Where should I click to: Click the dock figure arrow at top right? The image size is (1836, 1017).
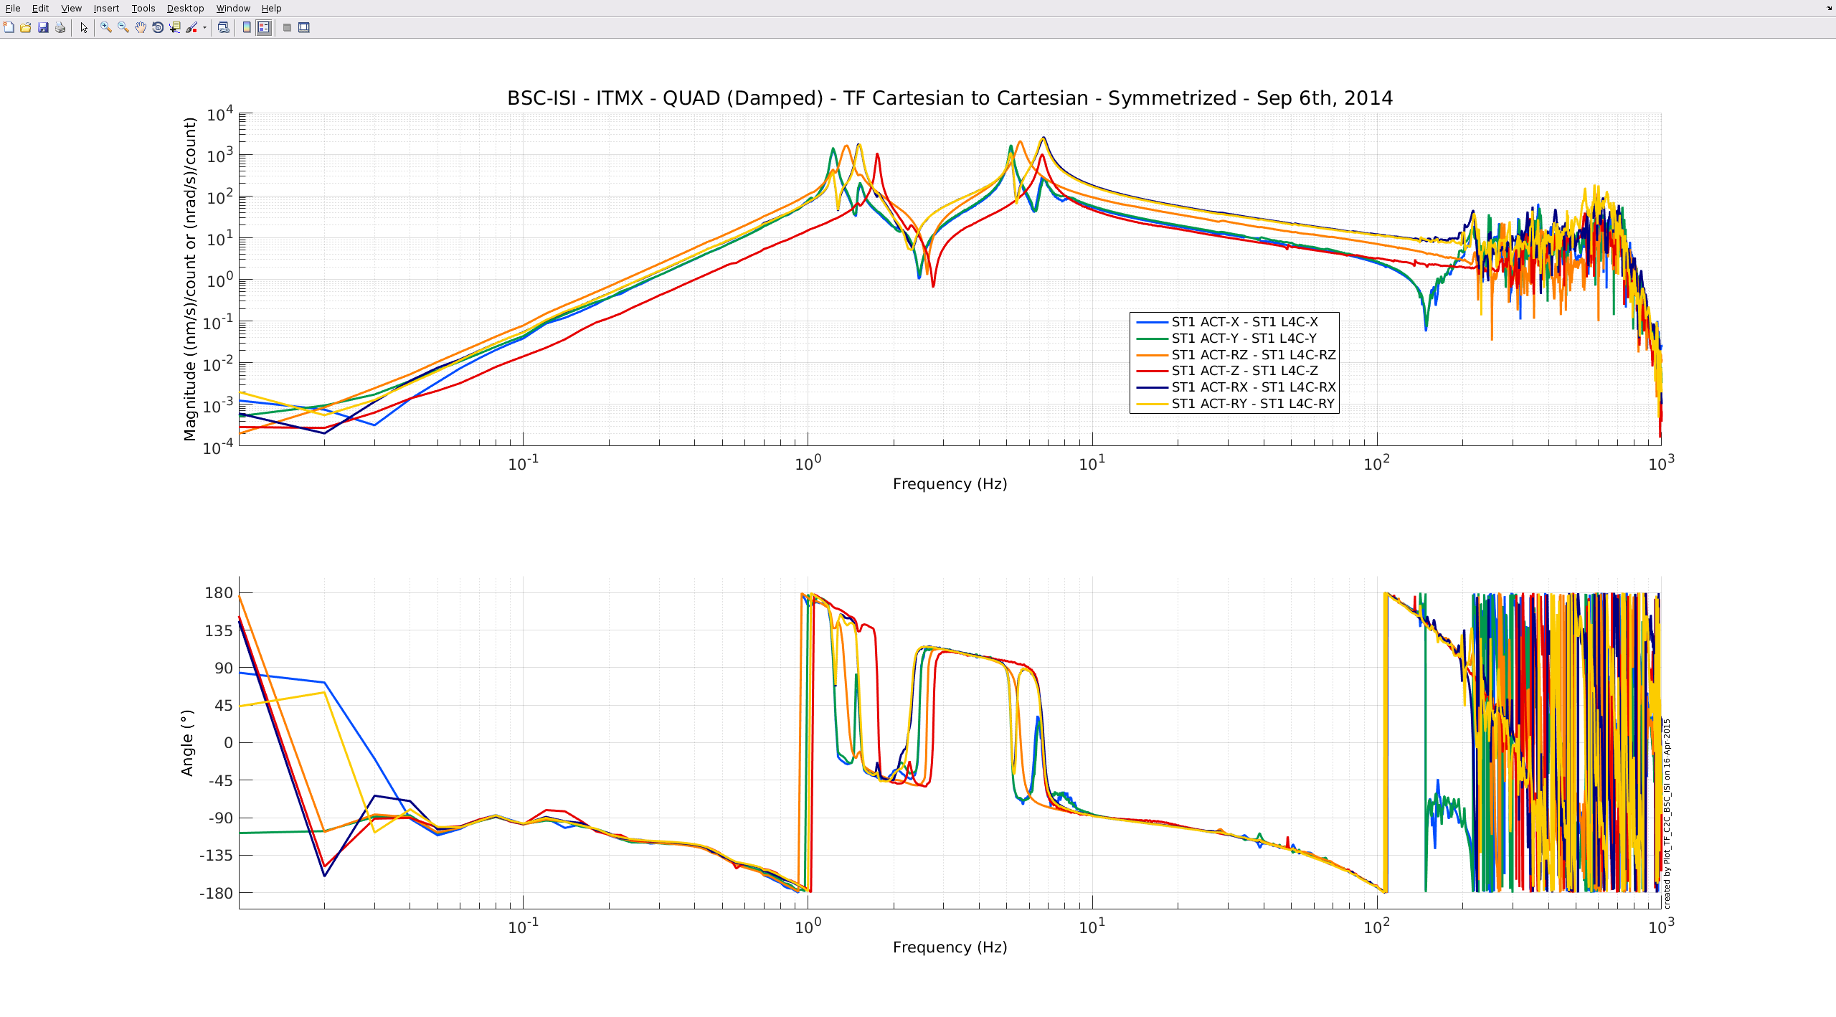coord(1830,8)
